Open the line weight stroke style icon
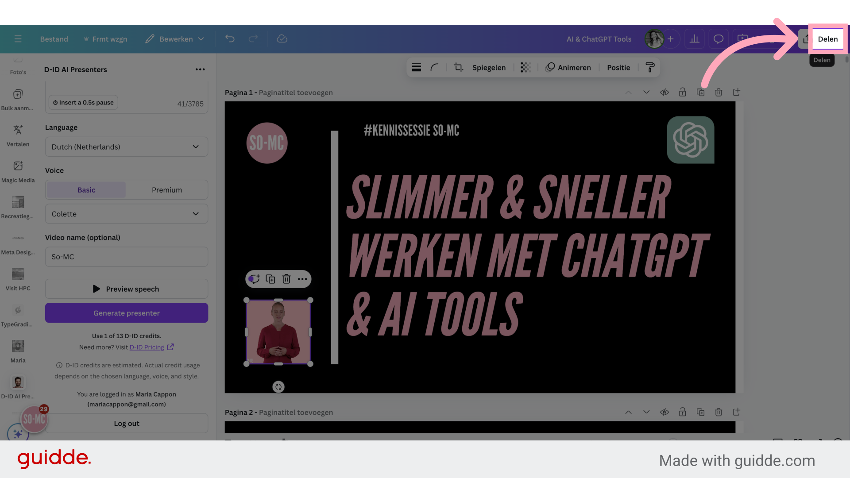The width and height of the screenshot is (850, 478). (416, 67)
